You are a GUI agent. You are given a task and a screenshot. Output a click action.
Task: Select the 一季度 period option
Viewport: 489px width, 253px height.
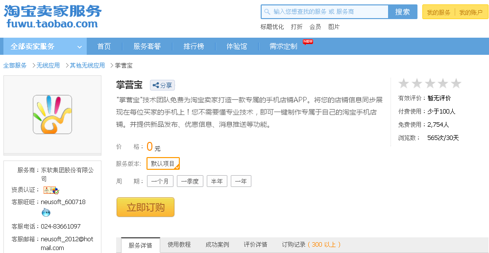pyautogui.click(x=190, y=181)
